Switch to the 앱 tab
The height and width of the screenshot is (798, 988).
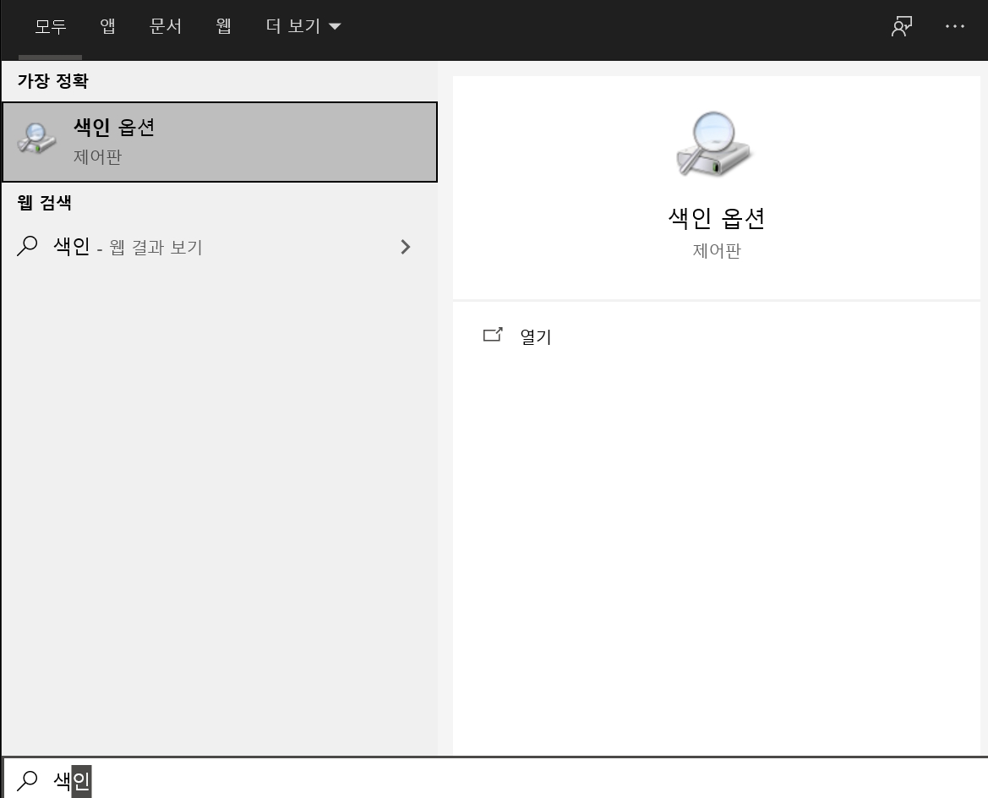click(107, 26)
